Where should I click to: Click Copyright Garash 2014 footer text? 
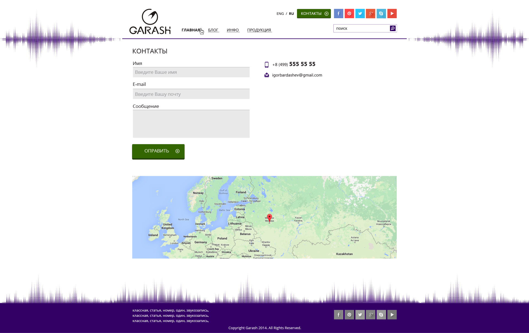[x=264, y=328]
